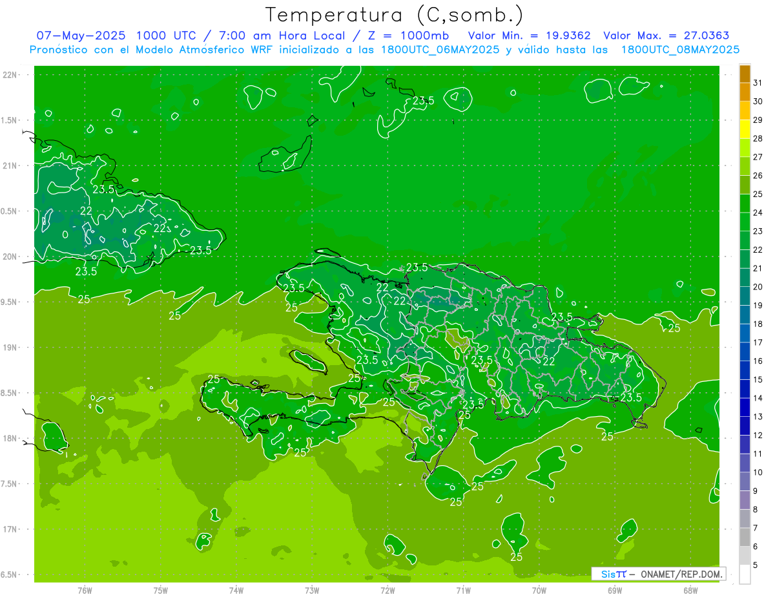Click the teal colorbar swatch between 19 and 20
This screenshot has width=775, height=599.
[x=745, y=296]
